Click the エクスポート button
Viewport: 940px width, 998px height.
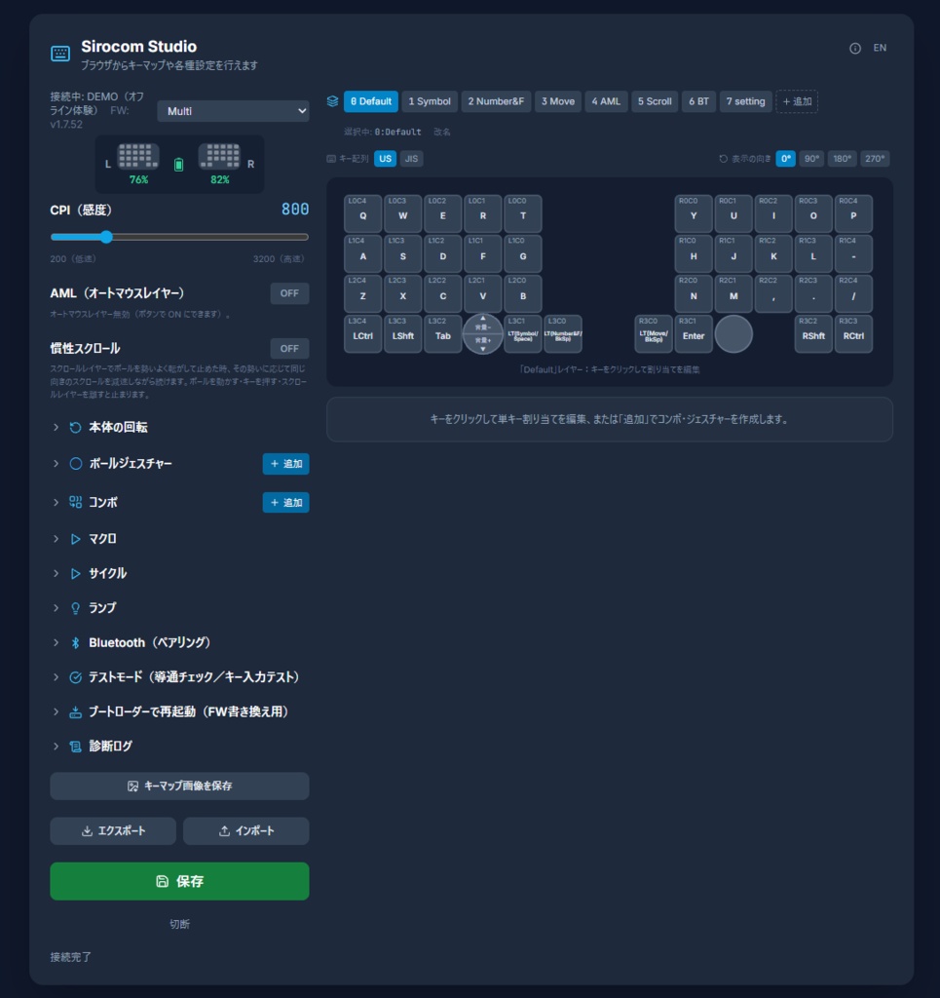(113, 831)
